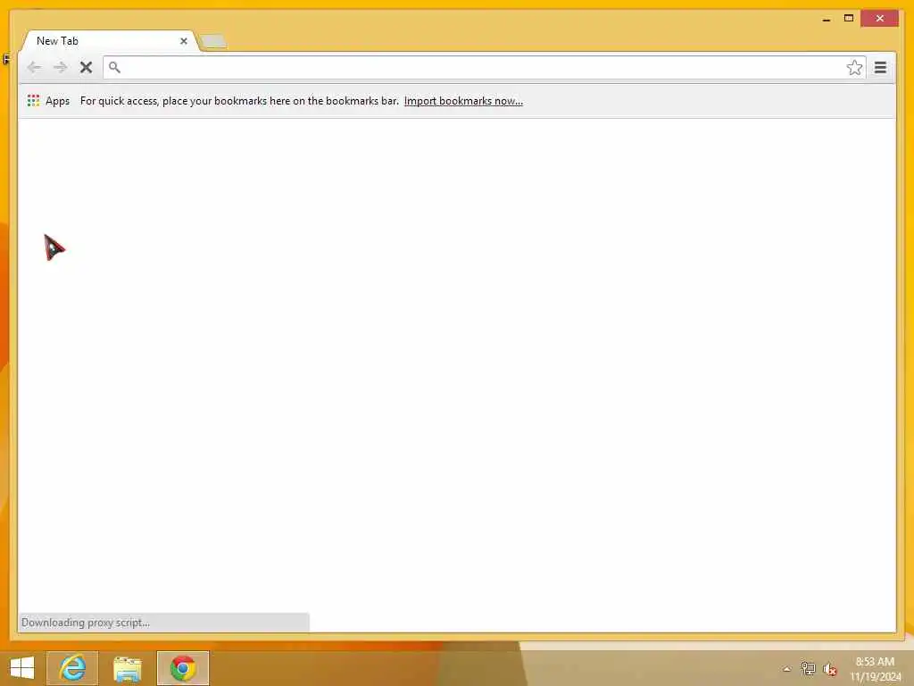The width and height of the screenshot is (914, 686).
Task: Bookmark this page with the star
Action: tap(854, 68)
